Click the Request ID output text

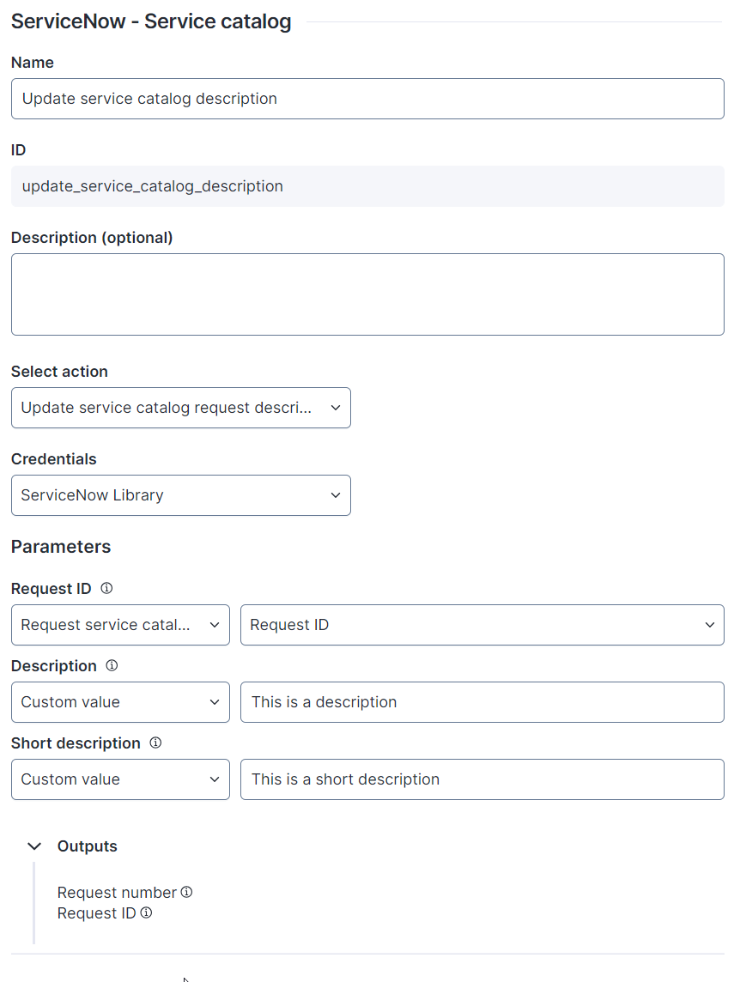(x=96, y=913)
